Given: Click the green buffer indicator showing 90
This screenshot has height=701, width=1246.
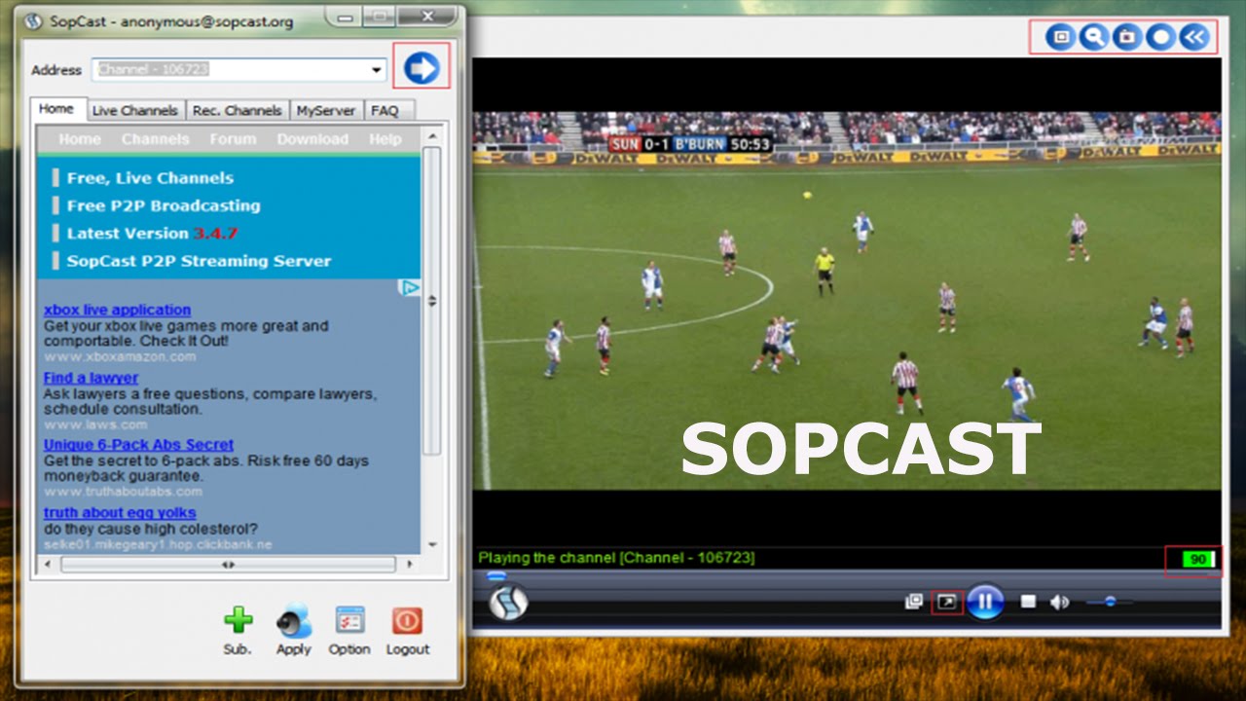Looking at the screenshot, I should 1197,559.
